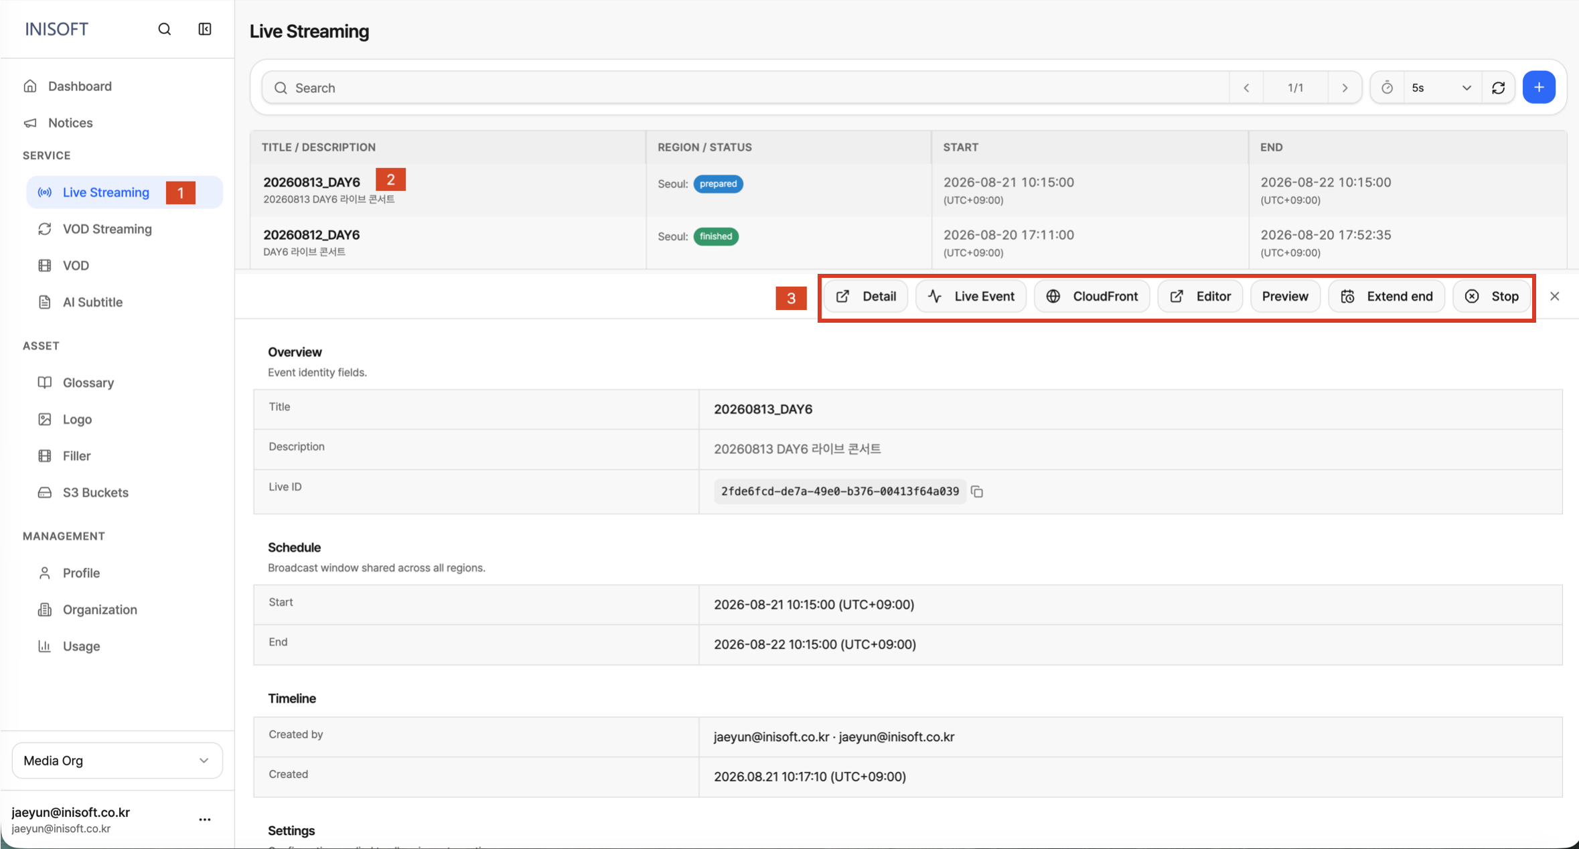Click the prepared status badge
The image size is (1579, 849).
click(x=718, y=183)
